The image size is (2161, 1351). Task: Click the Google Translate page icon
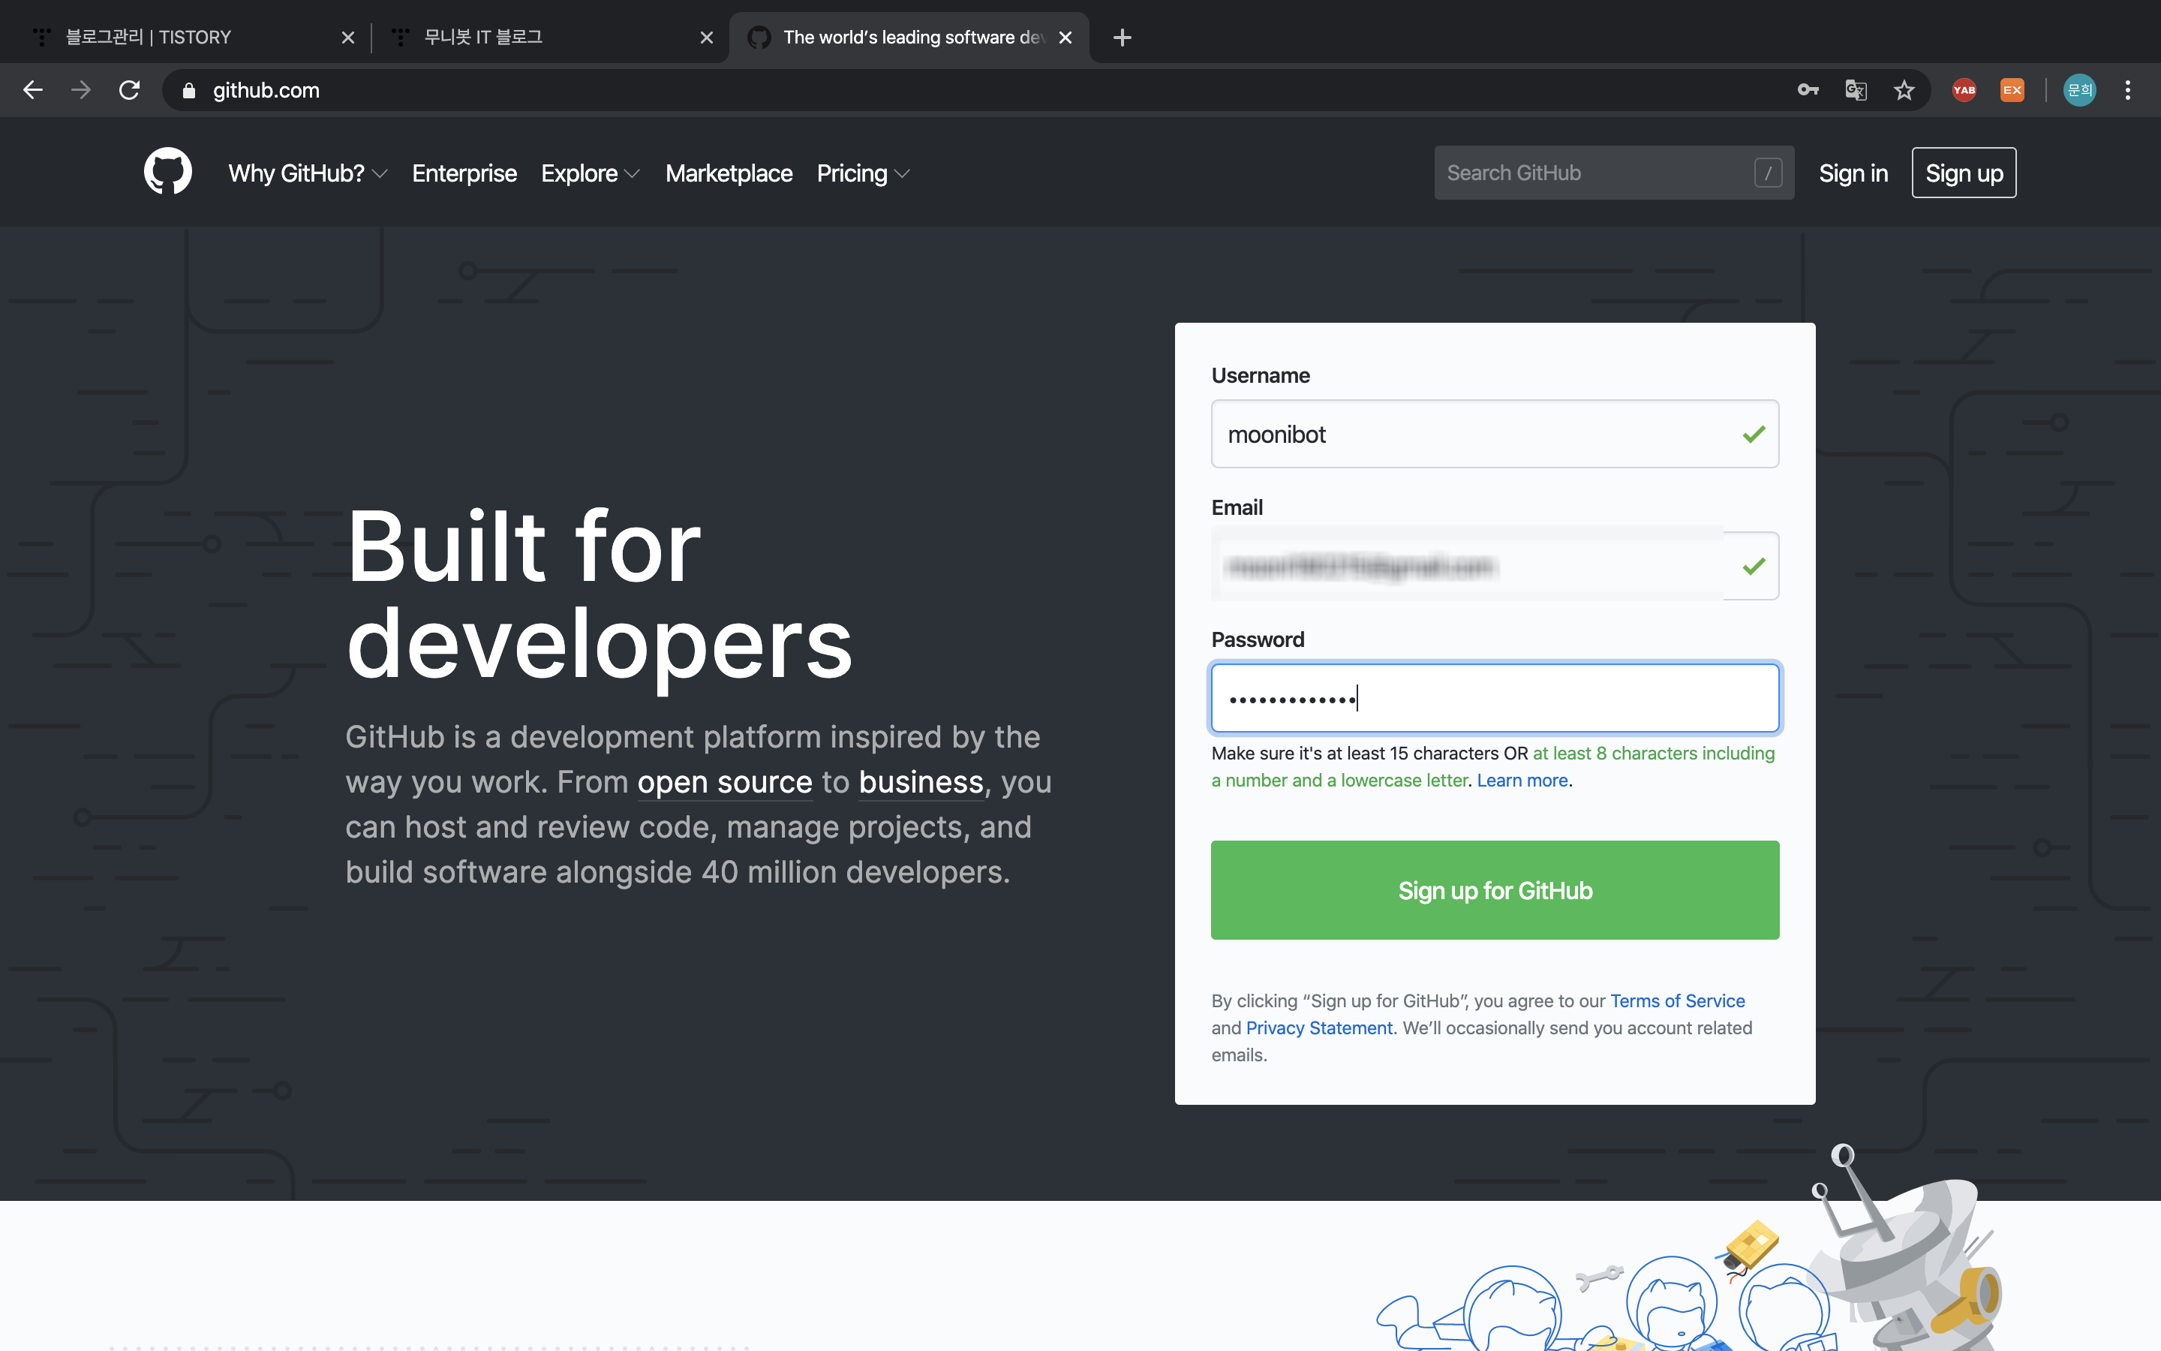point(1856,90)
